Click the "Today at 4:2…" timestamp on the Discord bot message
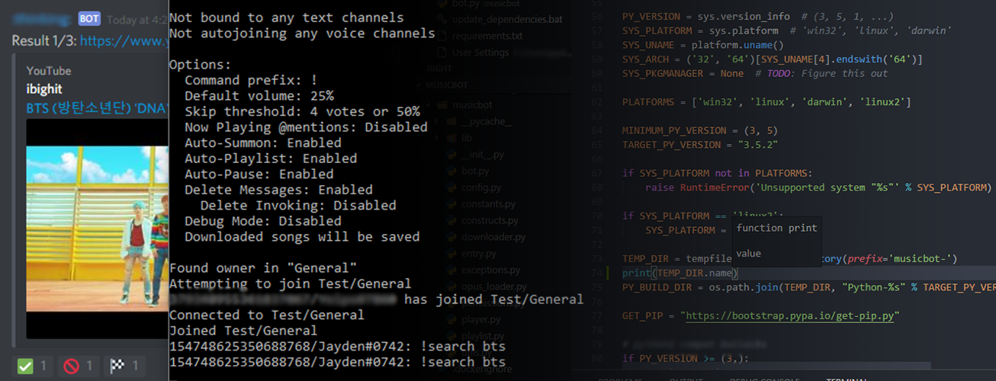Viewport: 996px width, 381px height. (x=137, y=19)
